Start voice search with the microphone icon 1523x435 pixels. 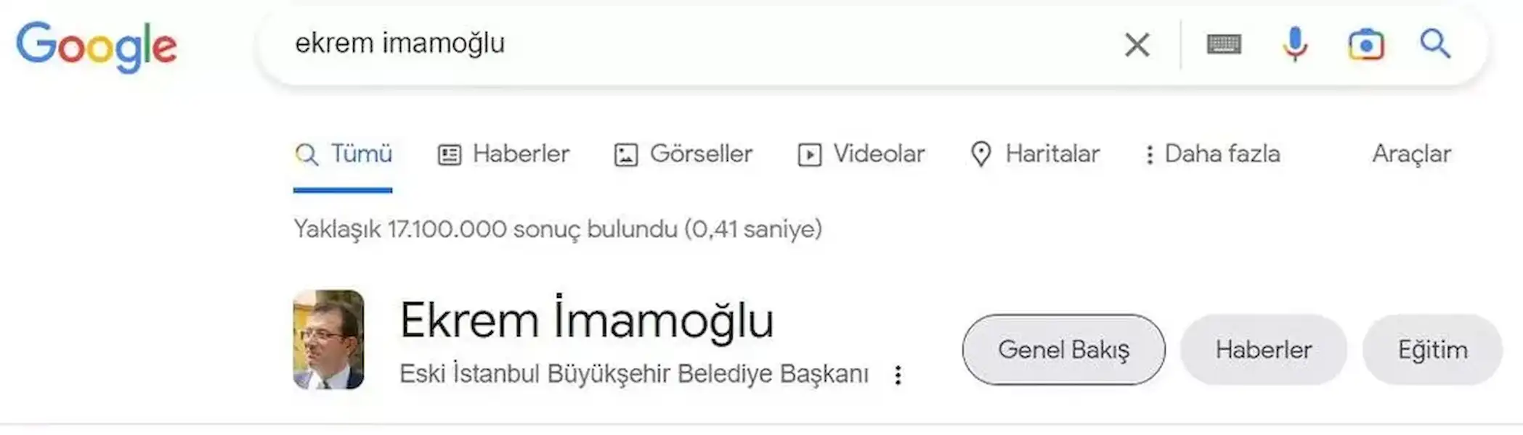(x=1294, y=45)
